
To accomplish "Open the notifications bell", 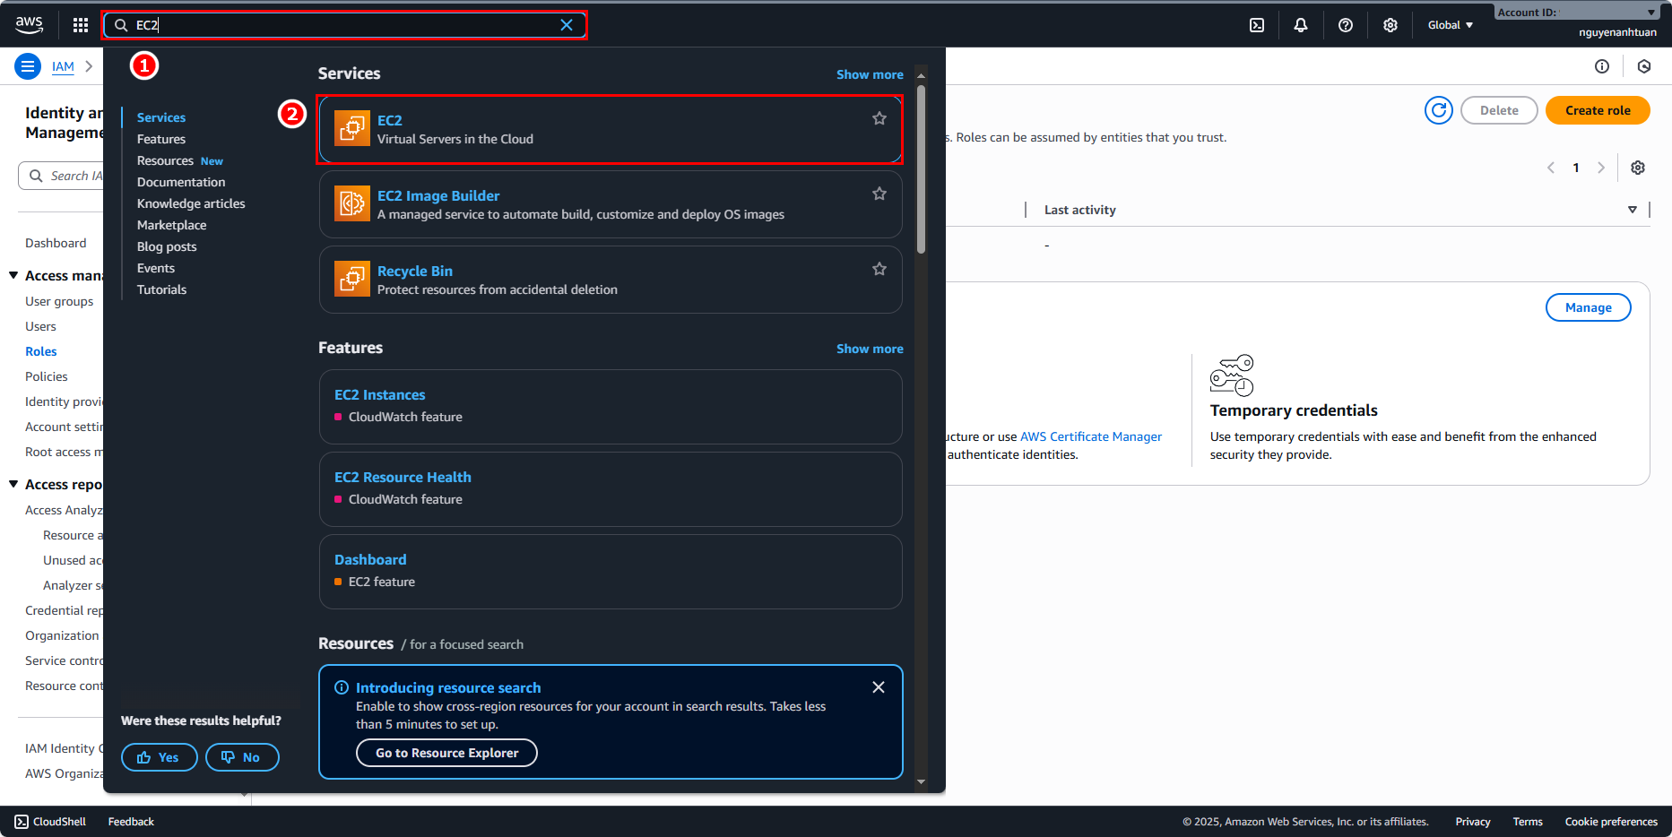I will point(1301,25).
